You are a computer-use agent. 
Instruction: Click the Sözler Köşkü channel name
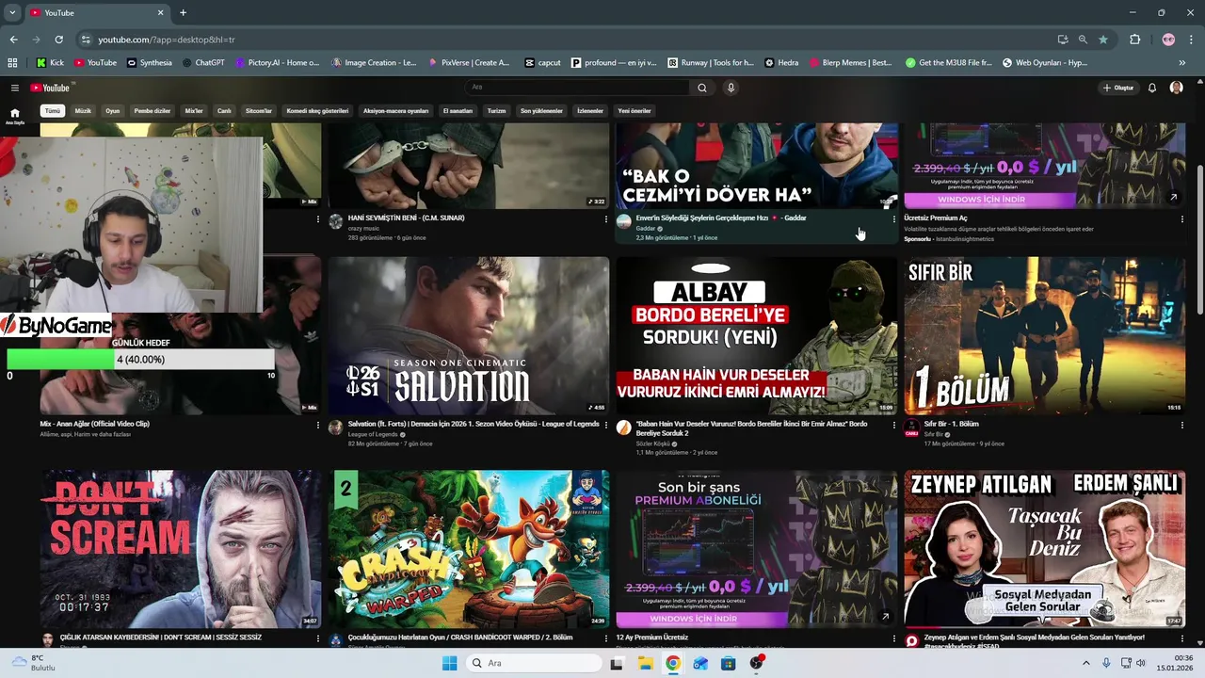click(653, 444)
